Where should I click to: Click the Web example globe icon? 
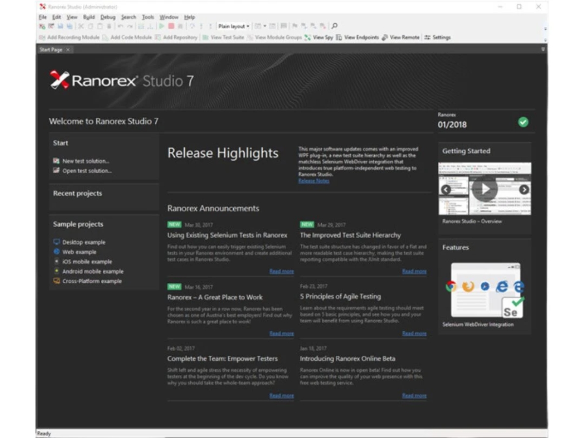click(56, 252)
